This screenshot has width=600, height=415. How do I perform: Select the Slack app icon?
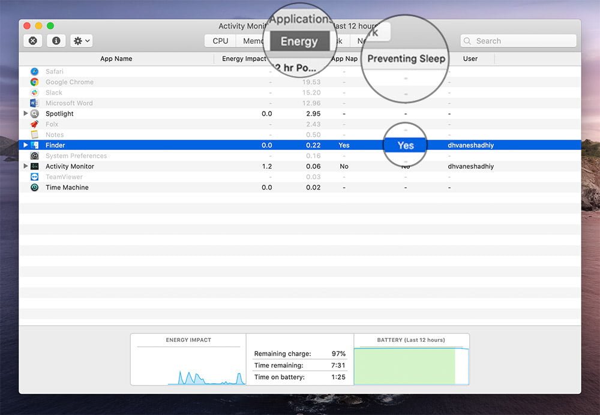click(x=35, y=93)
